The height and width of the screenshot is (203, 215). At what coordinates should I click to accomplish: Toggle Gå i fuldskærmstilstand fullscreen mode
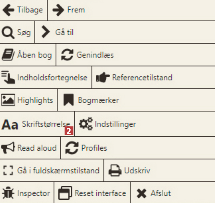click(x=58, y=170)
